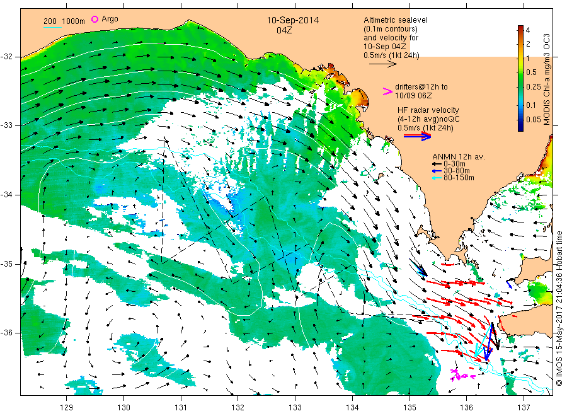567x416 pixels.
Task: Click the magenta Argo circle marker in legend
Action: (x=94, y=19)
